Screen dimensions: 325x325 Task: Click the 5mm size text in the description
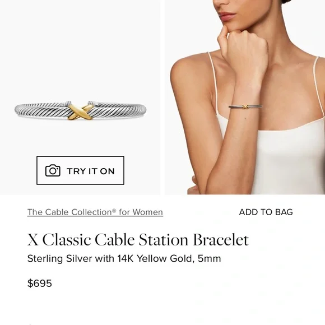click(210, 258)
